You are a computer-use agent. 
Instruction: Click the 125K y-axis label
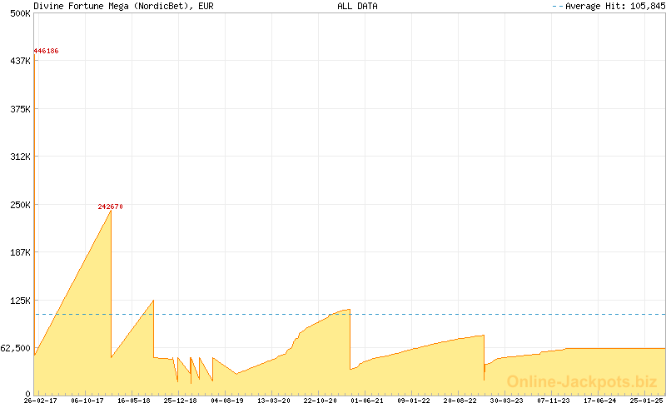tap(20, 301)
